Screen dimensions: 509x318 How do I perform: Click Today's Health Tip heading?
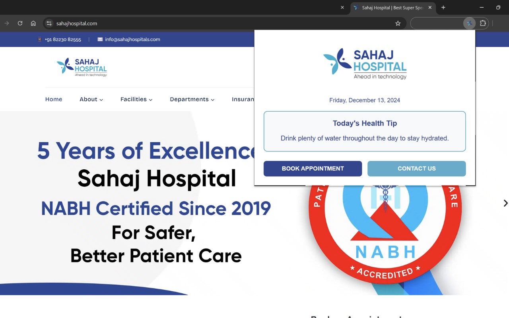pyautogui.click(x=365, y=123)
